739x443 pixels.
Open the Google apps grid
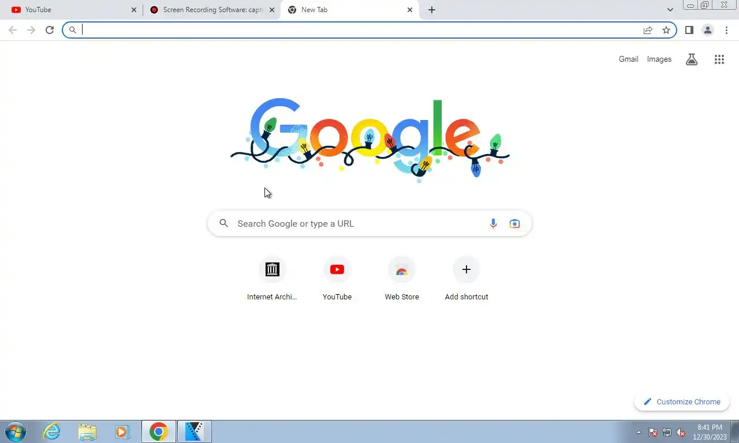719,59
